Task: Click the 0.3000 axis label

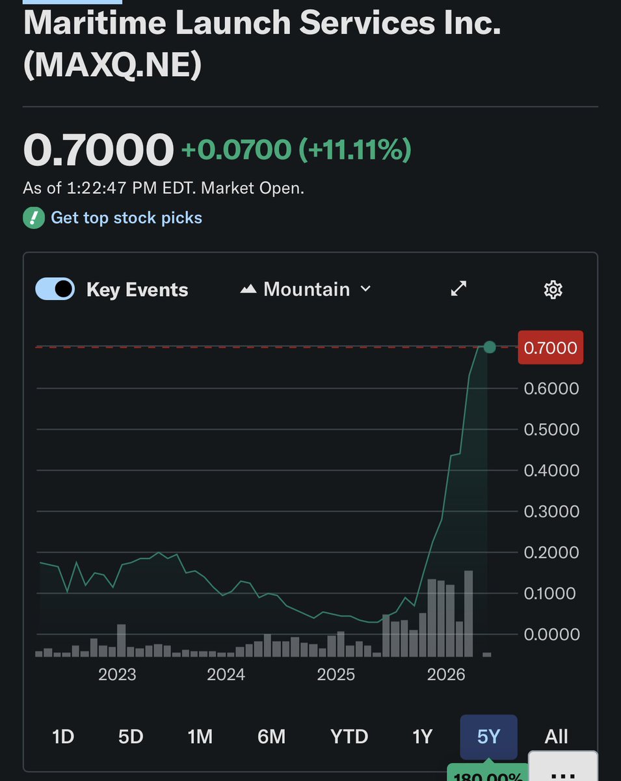Action: 551,511
